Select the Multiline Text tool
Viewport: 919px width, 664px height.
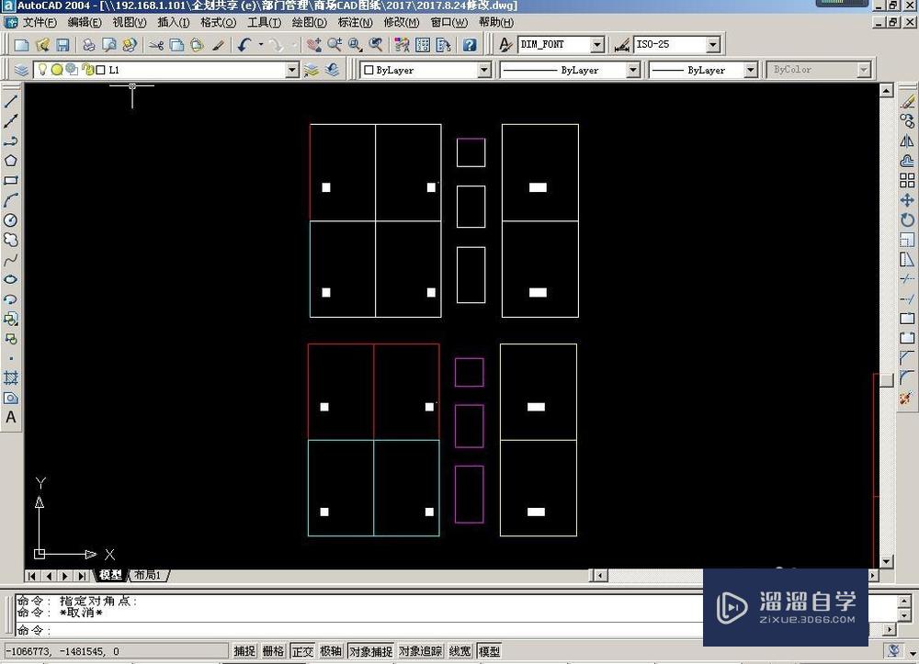point(10,418)
